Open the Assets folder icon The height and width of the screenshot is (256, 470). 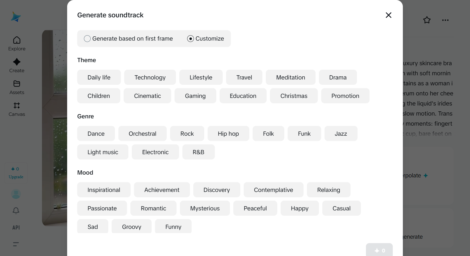click(x=17, y=84)
